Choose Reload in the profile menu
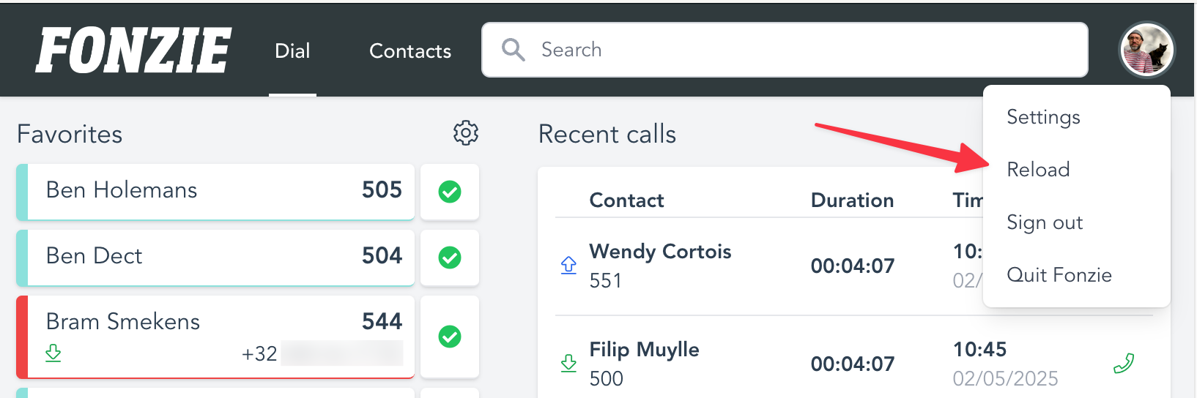Viewport: 1197px width, 398px height. tap(1038, 170)
